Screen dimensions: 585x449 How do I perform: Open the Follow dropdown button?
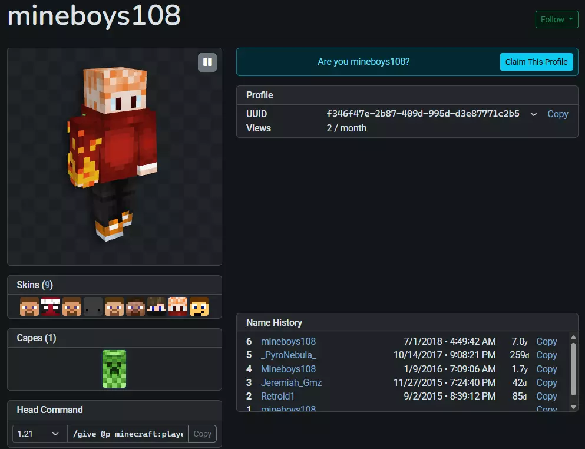557,19
